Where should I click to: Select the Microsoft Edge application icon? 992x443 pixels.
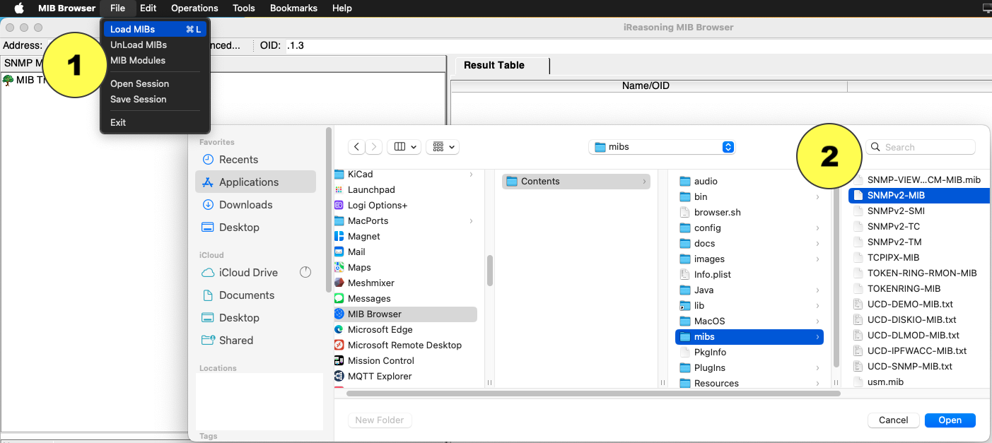click(x=339, y=329)
